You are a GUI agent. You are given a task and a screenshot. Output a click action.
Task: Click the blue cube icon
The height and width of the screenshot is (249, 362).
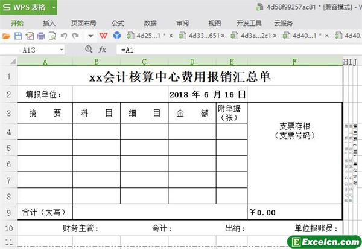tap(117, 36)
